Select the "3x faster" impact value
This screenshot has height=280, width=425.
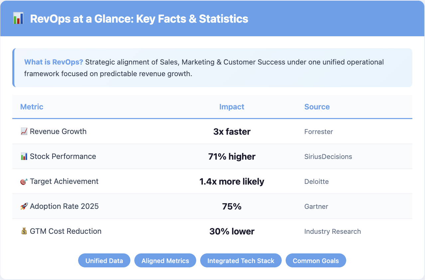(x=232, y=132)
